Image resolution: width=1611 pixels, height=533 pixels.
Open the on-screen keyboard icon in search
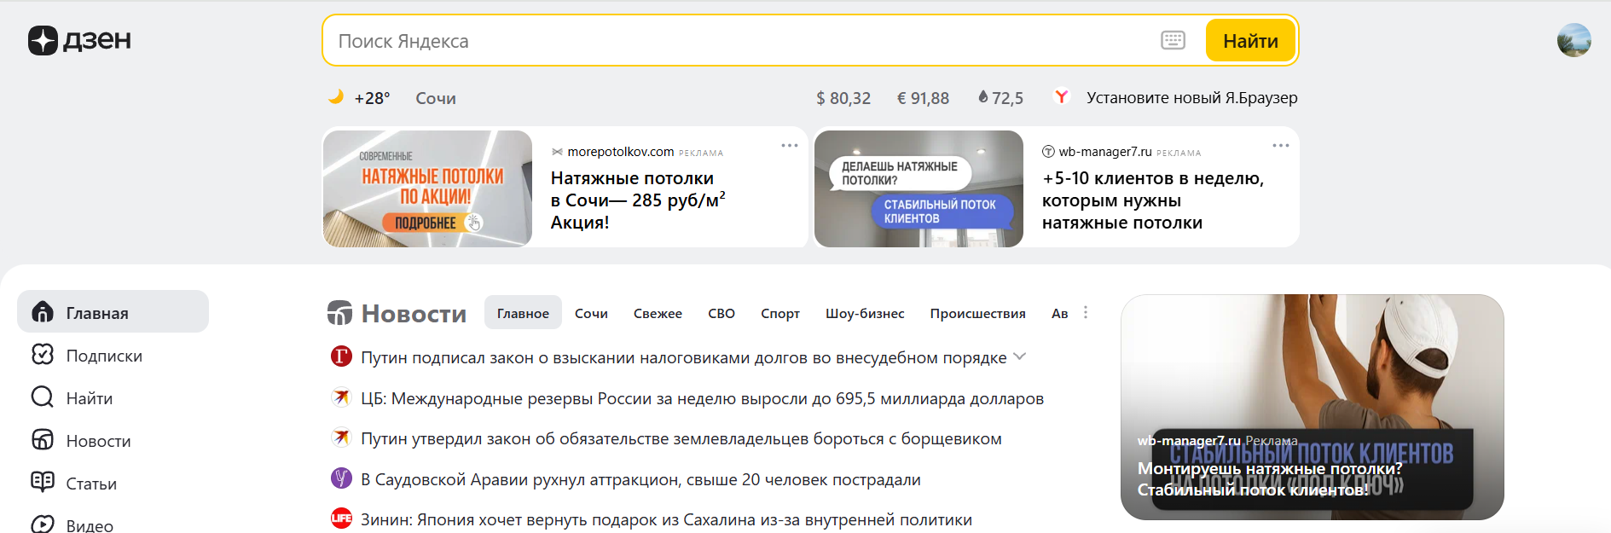pos(1173,40)
